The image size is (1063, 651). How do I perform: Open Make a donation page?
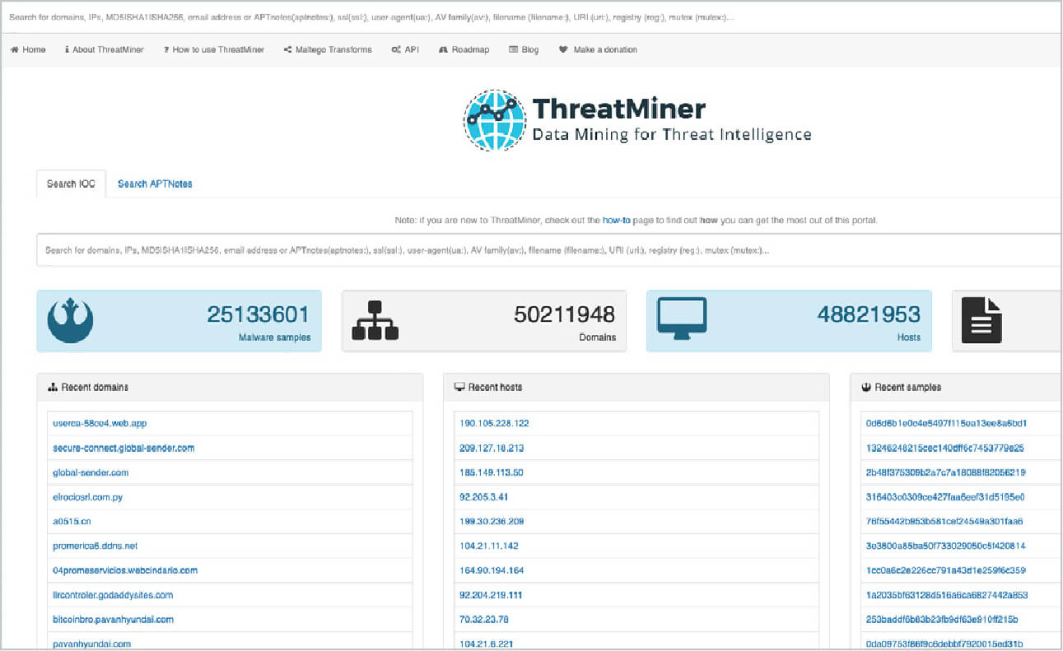point(598,49)
